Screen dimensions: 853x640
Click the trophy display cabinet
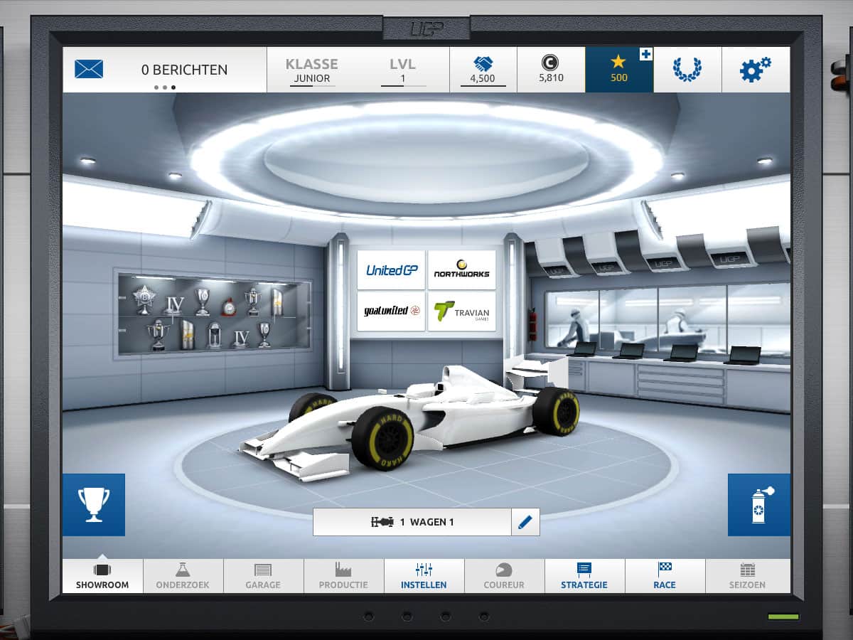coord(213,313)
